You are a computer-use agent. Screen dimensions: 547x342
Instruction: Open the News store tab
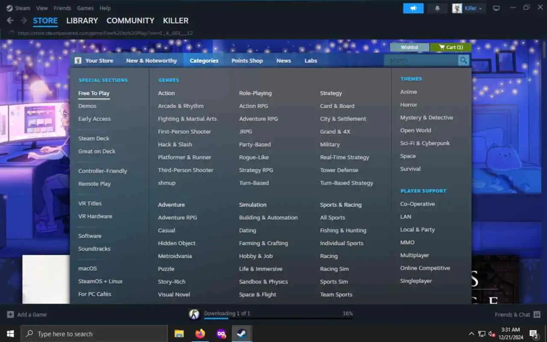click(283, 61)
